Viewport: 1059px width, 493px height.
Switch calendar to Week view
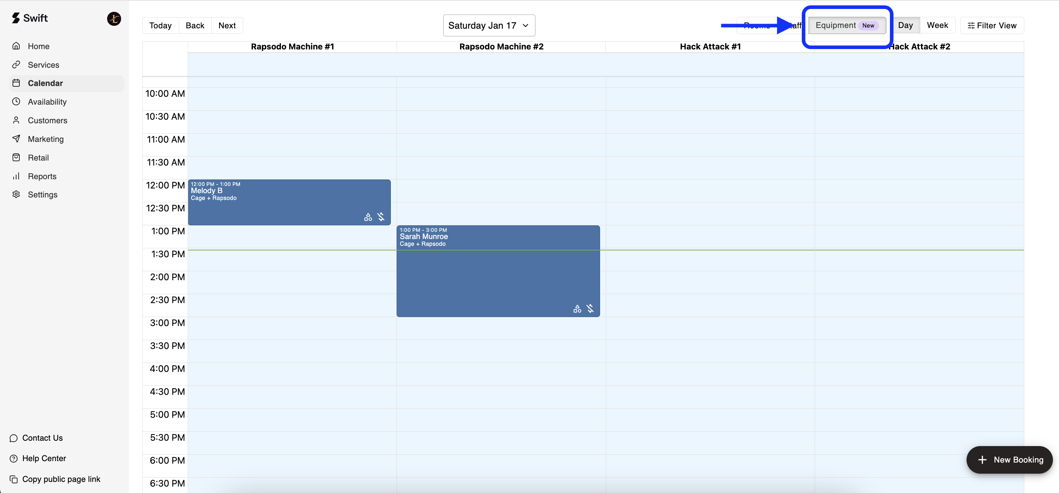coord(937,25)
